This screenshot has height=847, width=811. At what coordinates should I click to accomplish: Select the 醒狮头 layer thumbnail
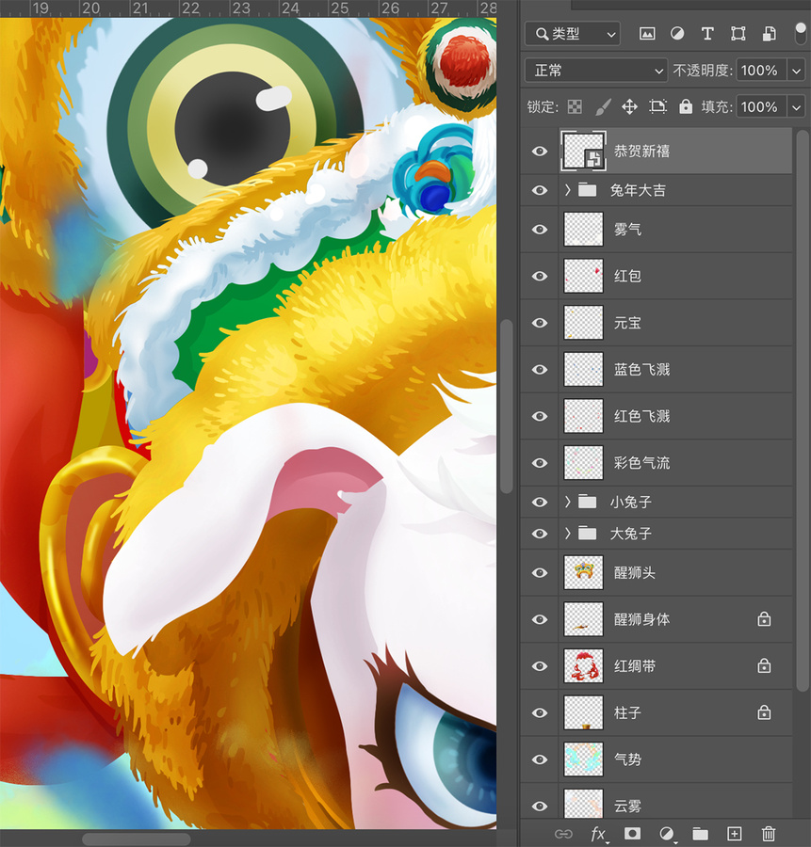583,572
